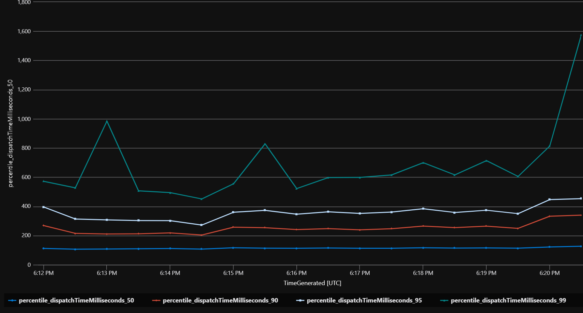Click the 6:14 PM x-axis label

click(x=170, y=273)
